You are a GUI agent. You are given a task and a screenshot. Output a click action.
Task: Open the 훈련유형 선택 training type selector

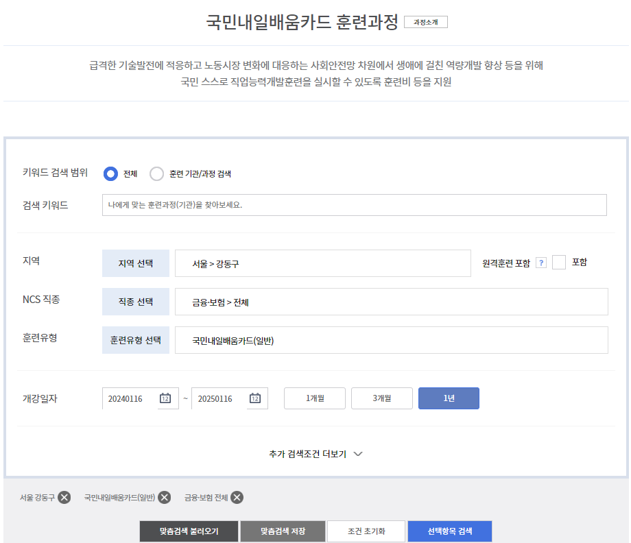click(135, 340)
